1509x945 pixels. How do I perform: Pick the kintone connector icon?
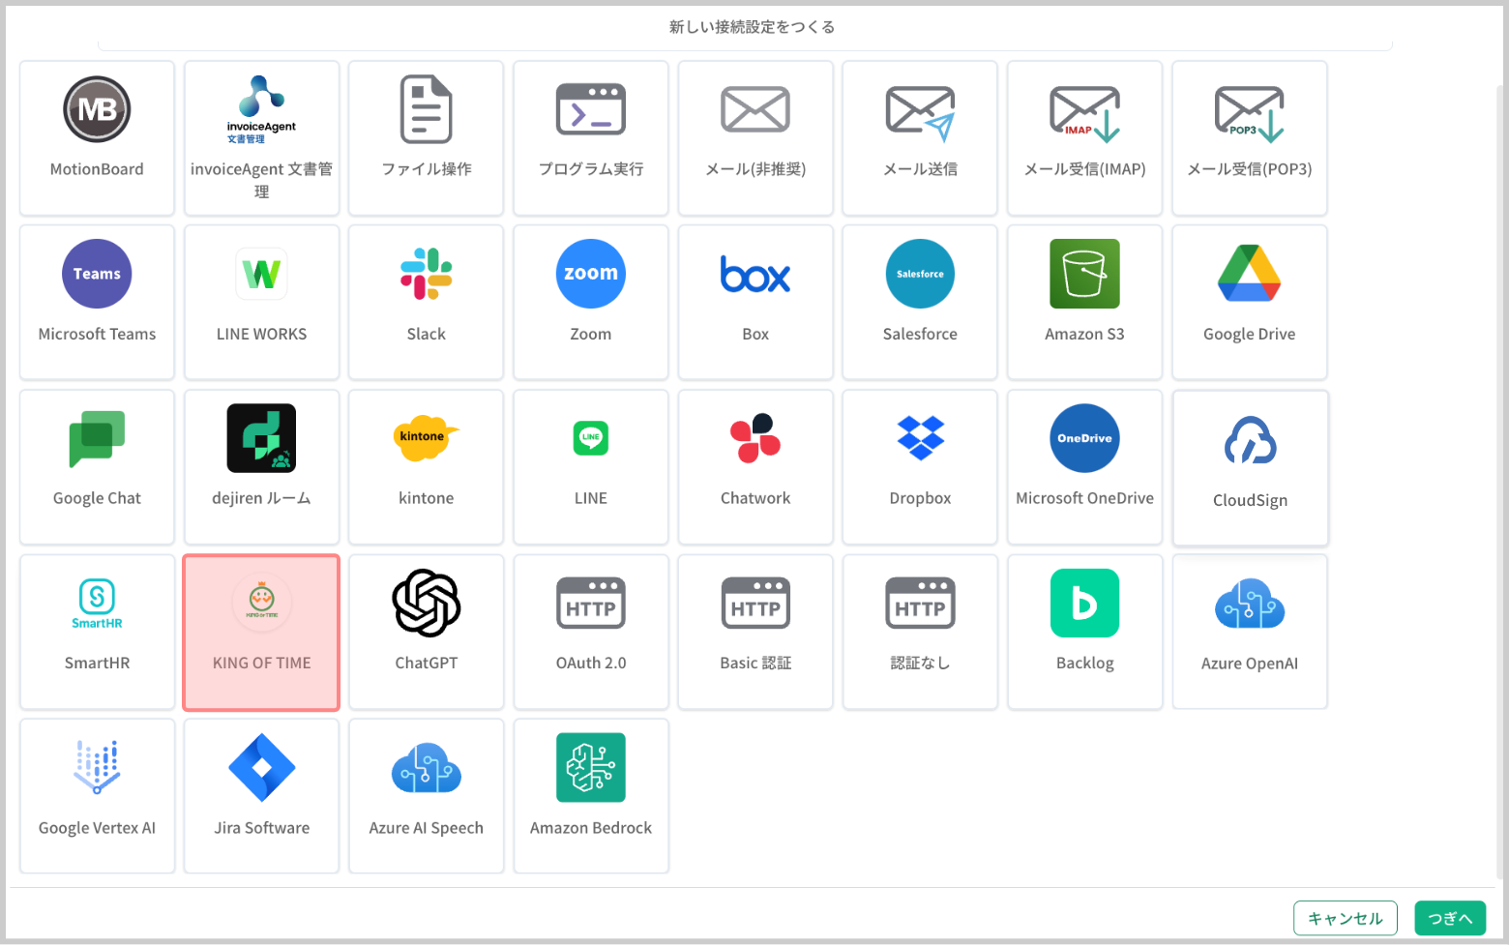tap(427, 438)
